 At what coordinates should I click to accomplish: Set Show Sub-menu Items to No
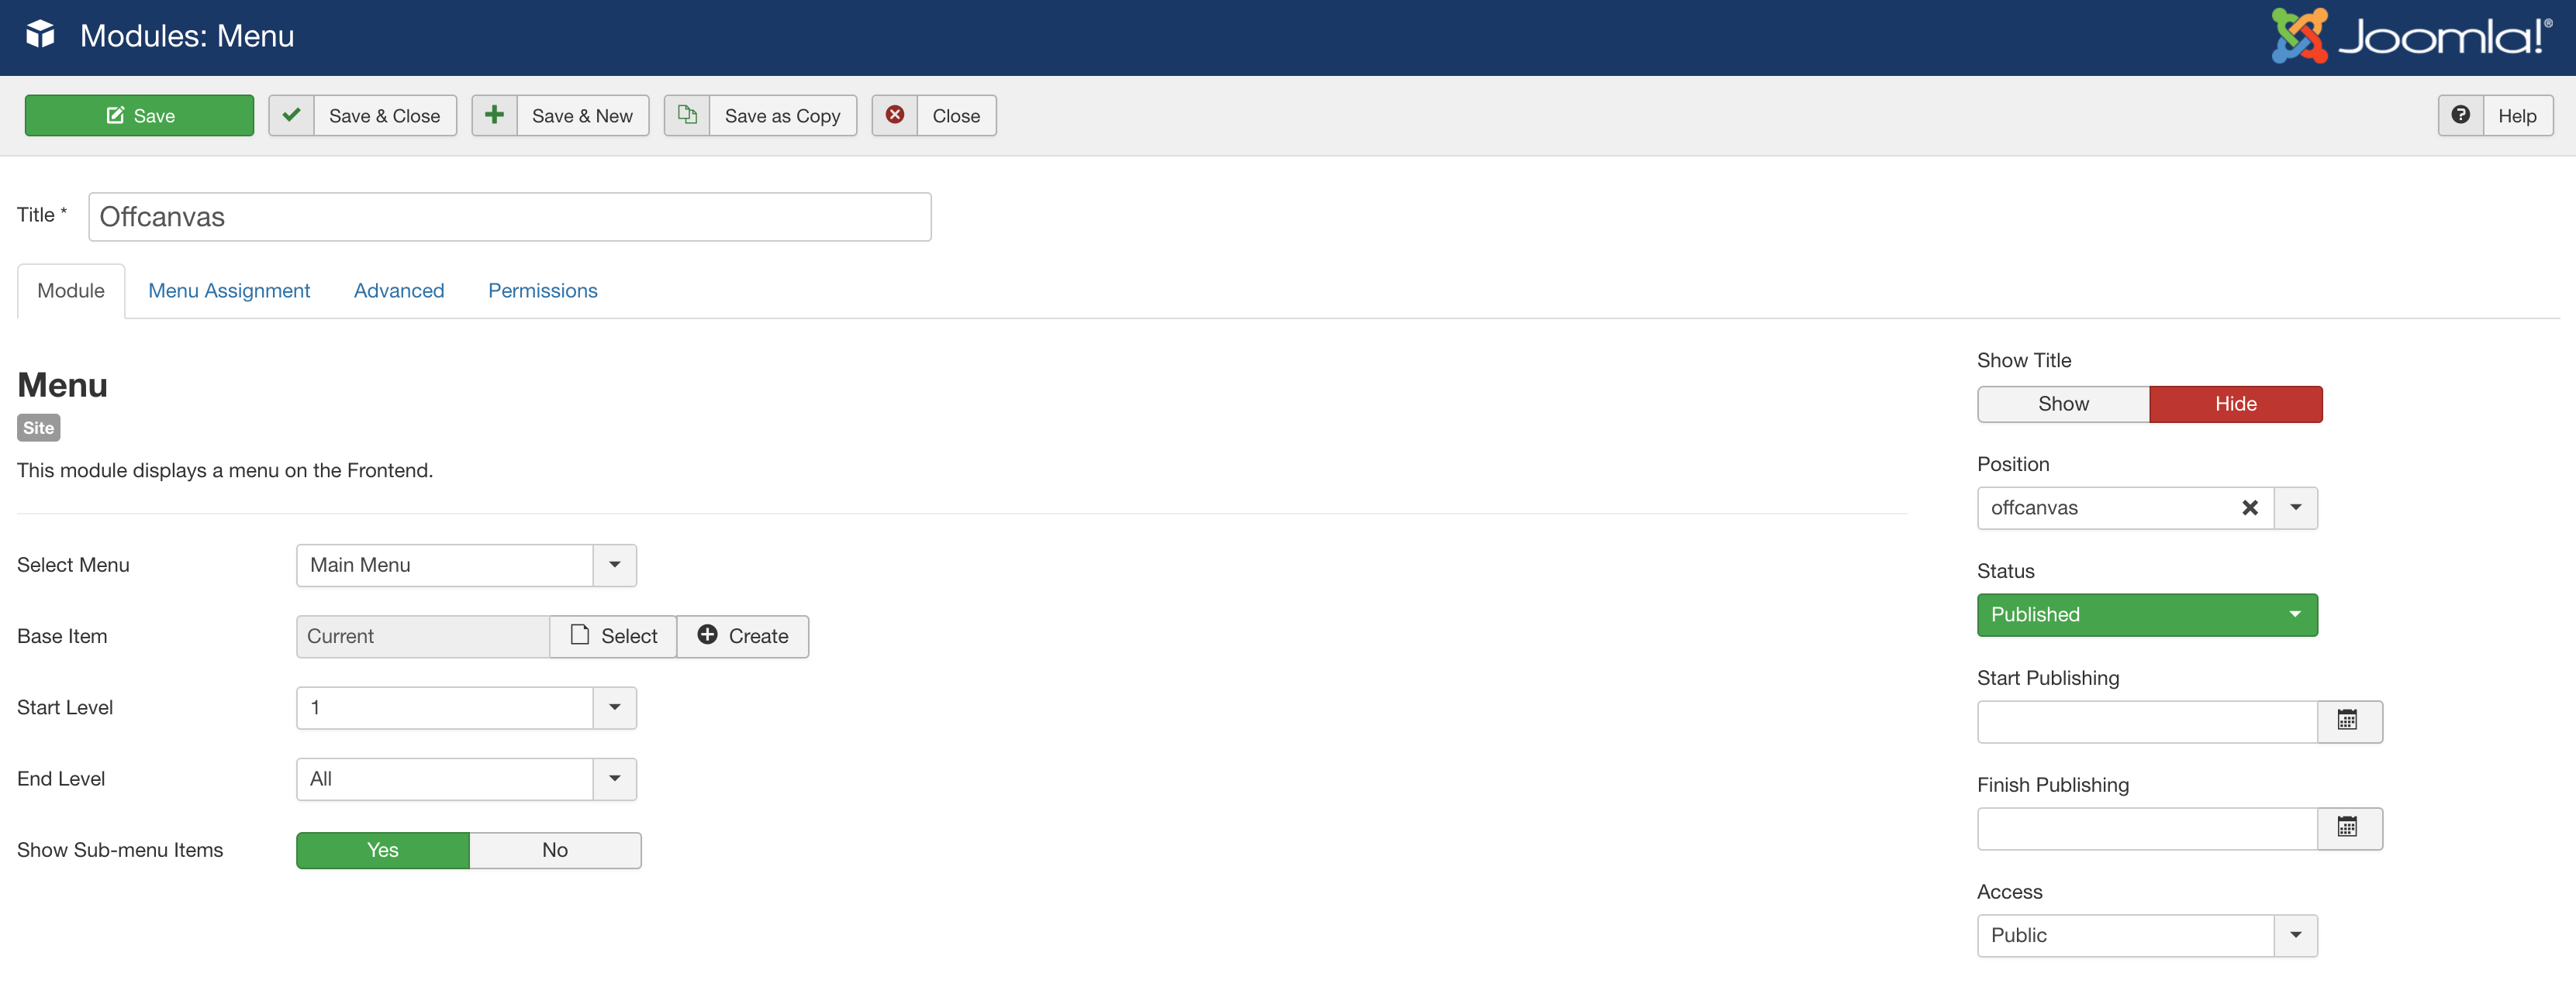[x=554, y=850]
